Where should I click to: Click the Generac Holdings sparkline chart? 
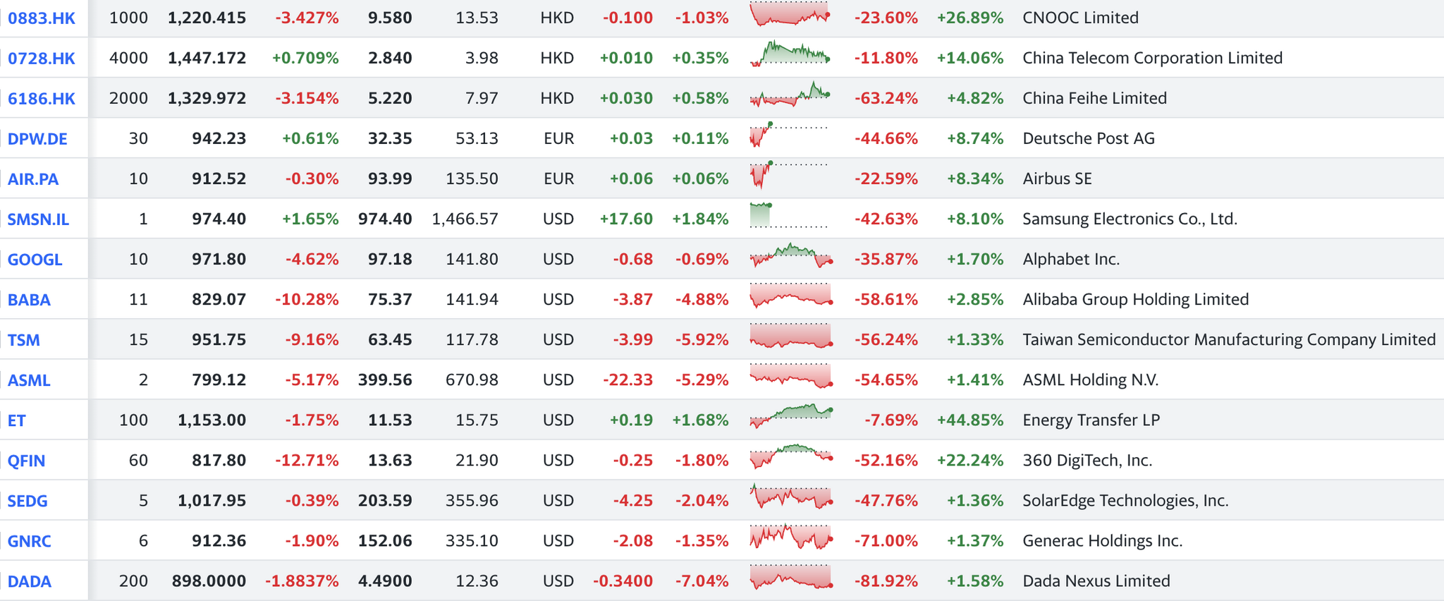pos(790,538)
